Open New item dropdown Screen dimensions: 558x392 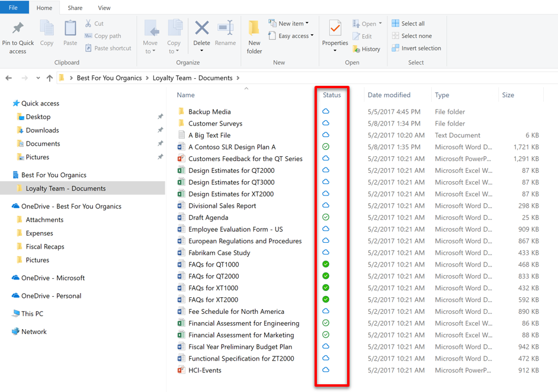pos(307,23)
